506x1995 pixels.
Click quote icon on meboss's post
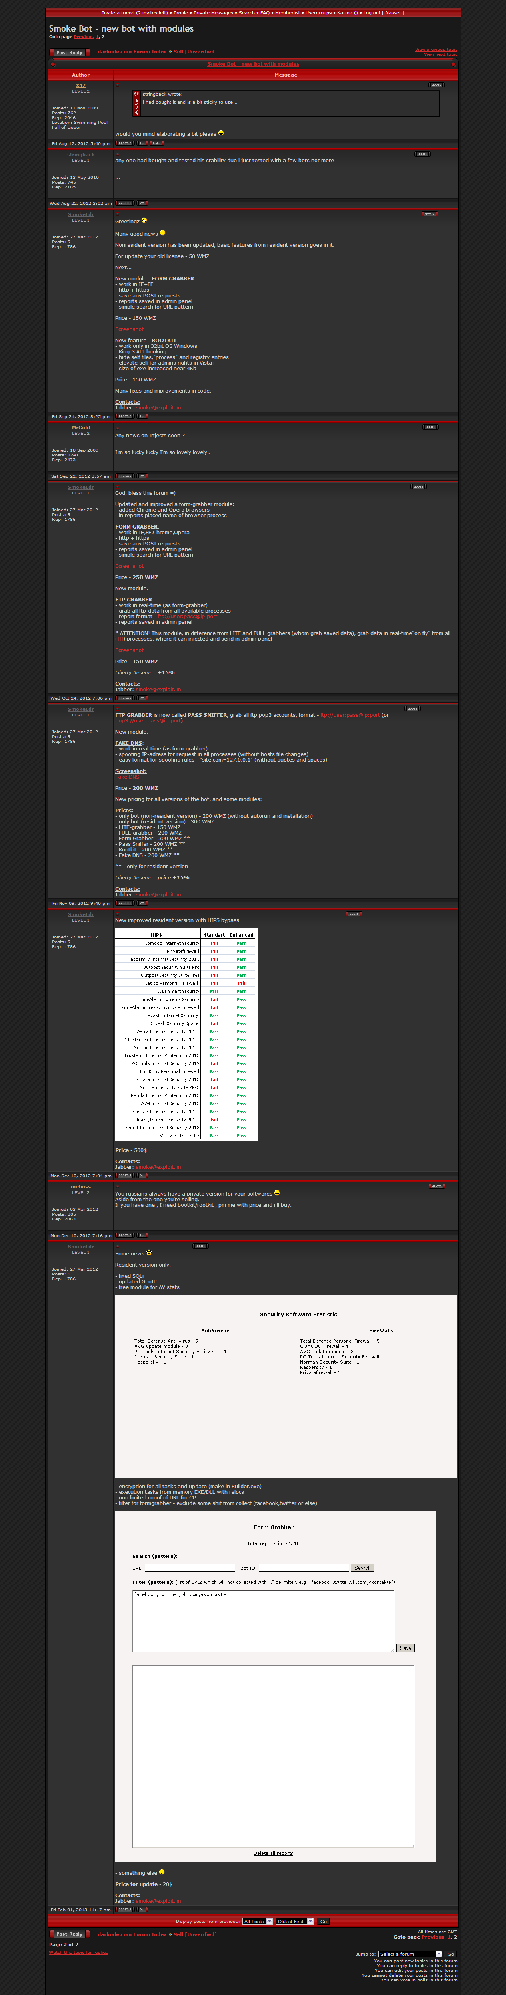[x=436, y=1186]
